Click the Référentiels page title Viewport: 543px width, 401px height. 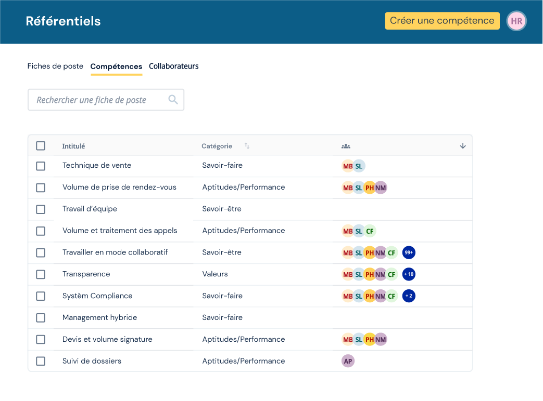(63, 21)
